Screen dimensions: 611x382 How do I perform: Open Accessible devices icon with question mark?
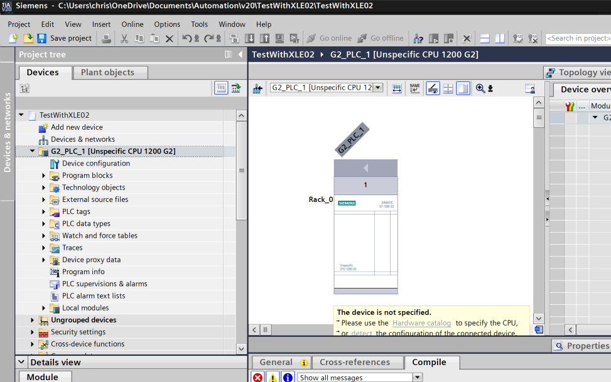coord(418,38)
